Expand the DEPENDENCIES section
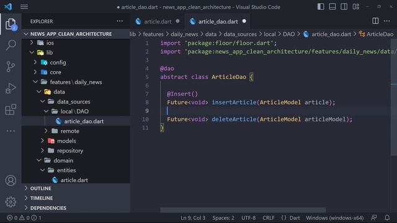The width and height of the screenshot is (397, 223). pyautogui.click(x=76, y=208)
